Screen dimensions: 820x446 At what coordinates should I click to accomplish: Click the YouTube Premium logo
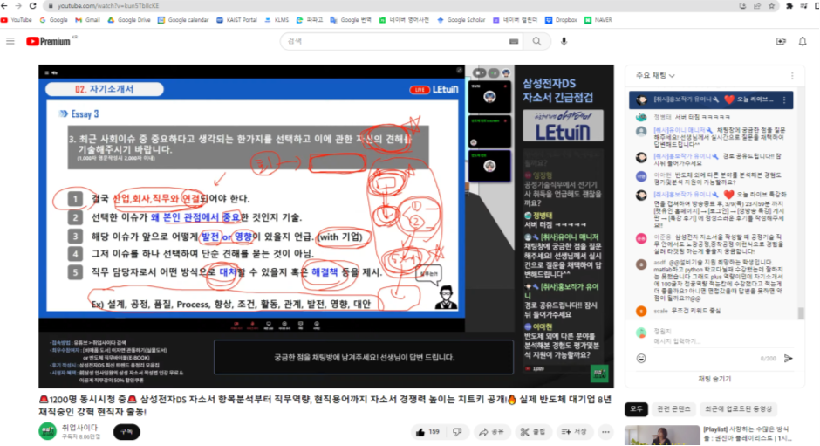48,41
